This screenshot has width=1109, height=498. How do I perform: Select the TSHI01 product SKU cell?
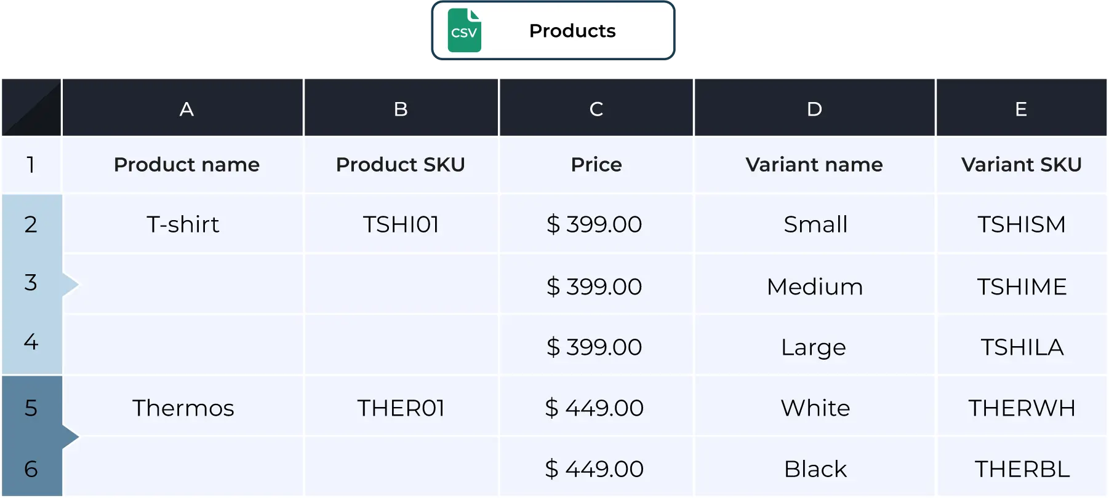click(401, 224)
